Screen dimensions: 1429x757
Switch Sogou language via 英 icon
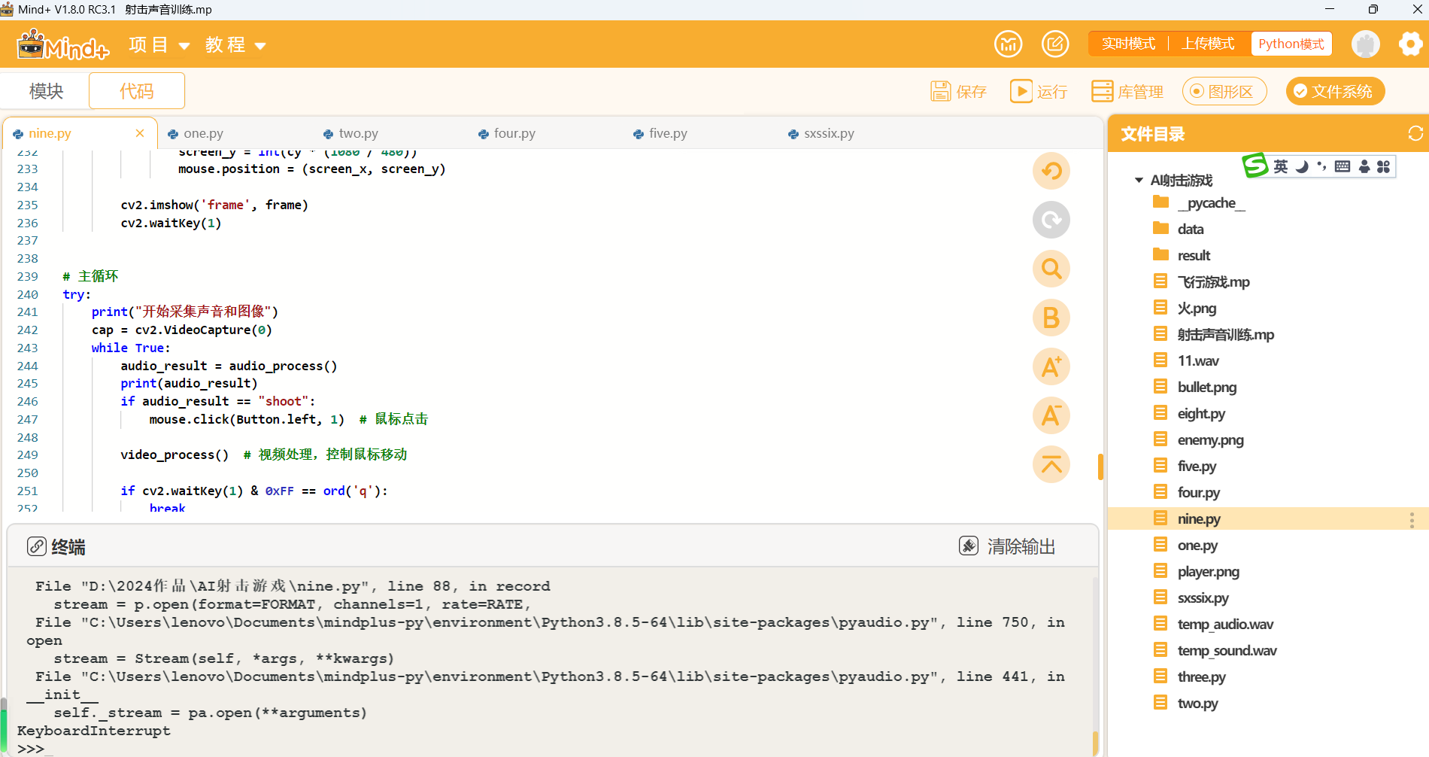pos(1281,166)
